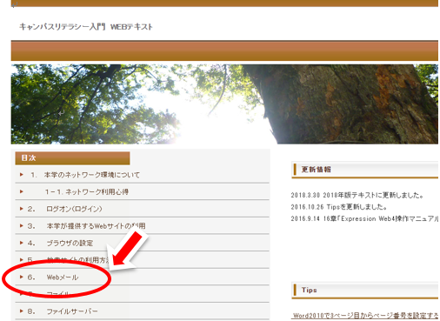Click the arrow bullet beside 本学が提供するWebサイトの利用

22,225
